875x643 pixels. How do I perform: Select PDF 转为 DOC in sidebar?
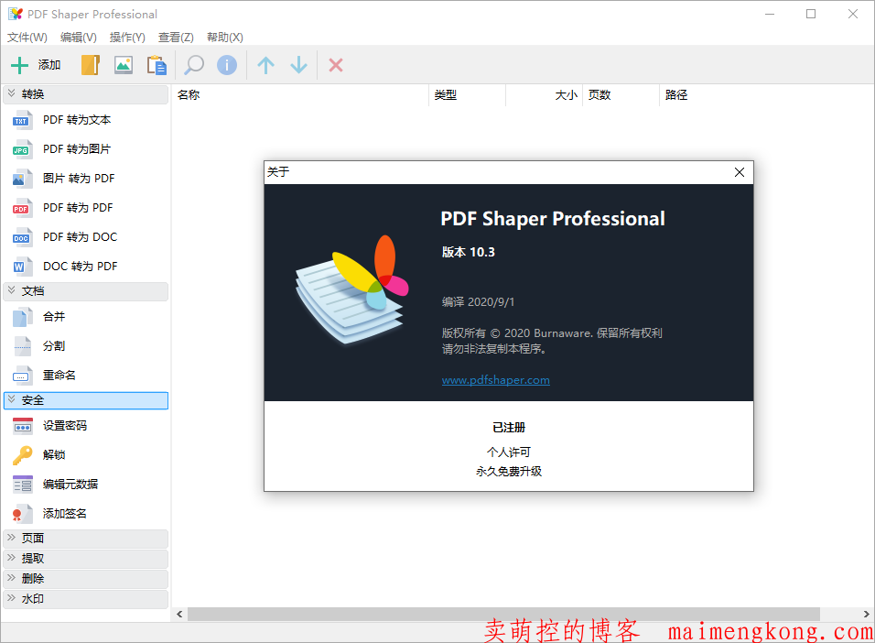pyautogui.click(x=80, y=237)
